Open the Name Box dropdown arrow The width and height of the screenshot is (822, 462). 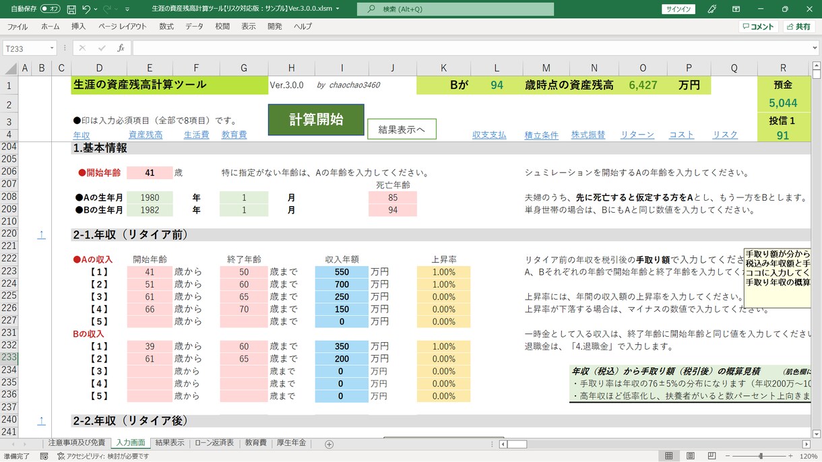click(52, 48)
